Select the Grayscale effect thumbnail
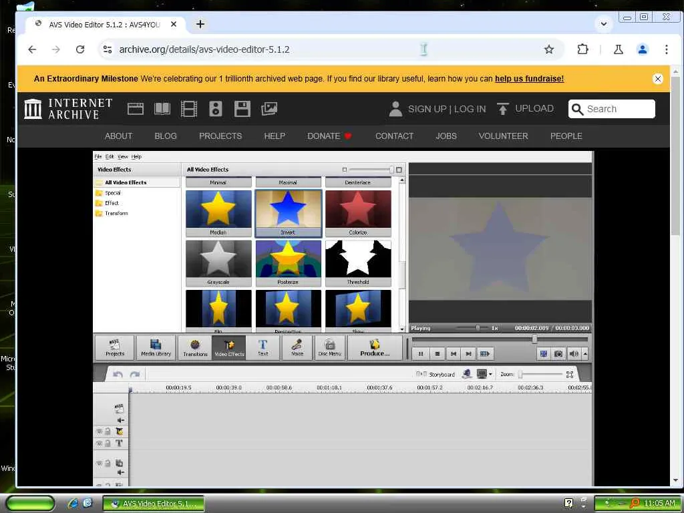The height and width of the screenshot is (513, 684). coord(218,263)
